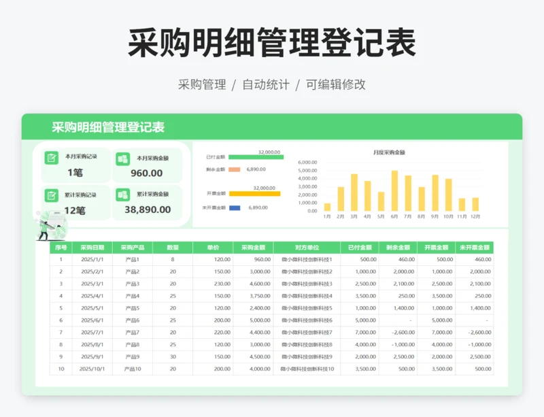The image size is (544, 417).
Task: Click the 微小微科技创新科技10 cell
Action: [307, 369]
